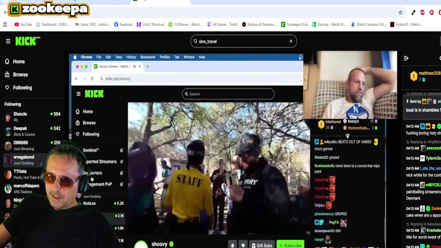The height and width of the screenshot is (248, 441).
Task: Click the home icon in the inner Kick sidebar
Action: (78, 112)
